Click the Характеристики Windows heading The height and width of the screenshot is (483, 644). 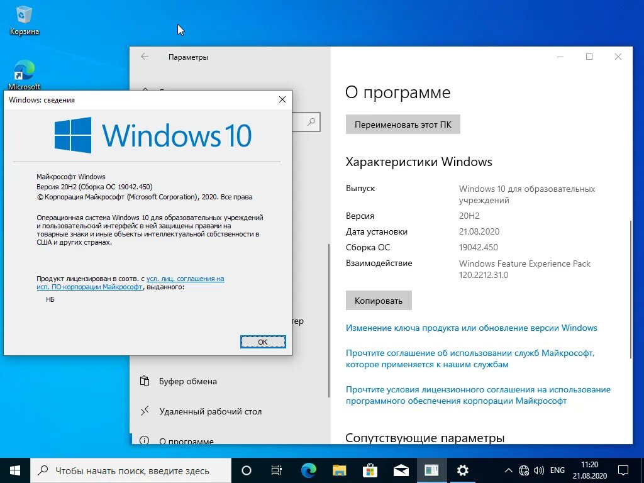419,162
